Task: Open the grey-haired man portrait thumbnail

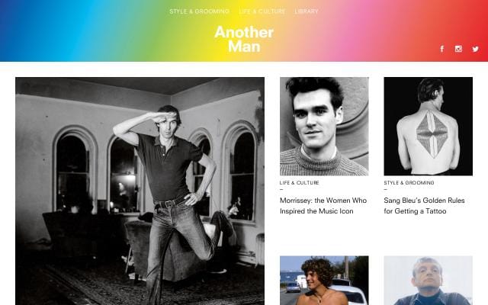Action: tap(428, 281)
